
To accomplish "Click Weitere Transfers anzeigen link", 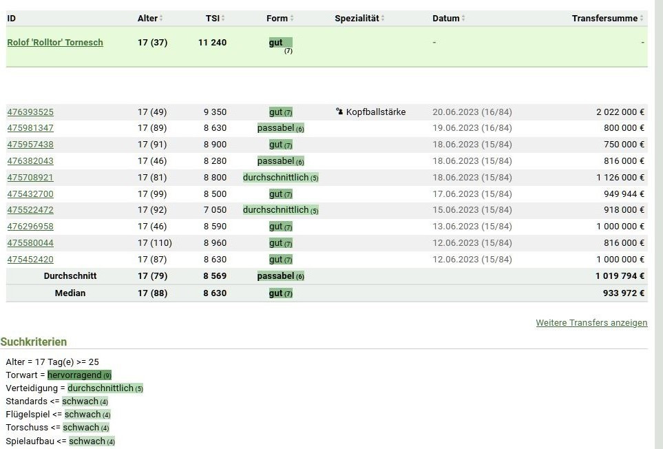I will [x=591, y=322].
